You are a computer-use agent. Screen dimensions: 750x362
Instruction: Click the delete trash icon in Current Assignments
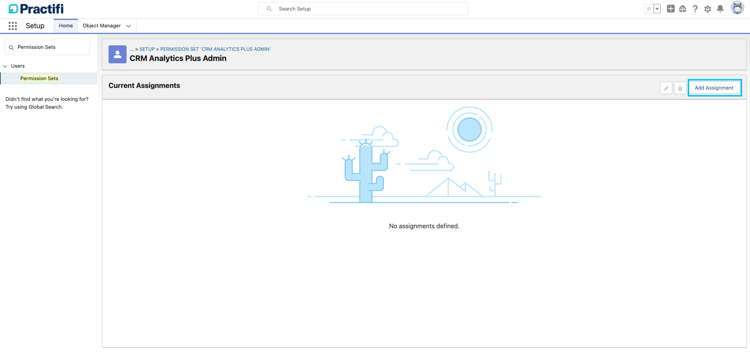(680, 88)
